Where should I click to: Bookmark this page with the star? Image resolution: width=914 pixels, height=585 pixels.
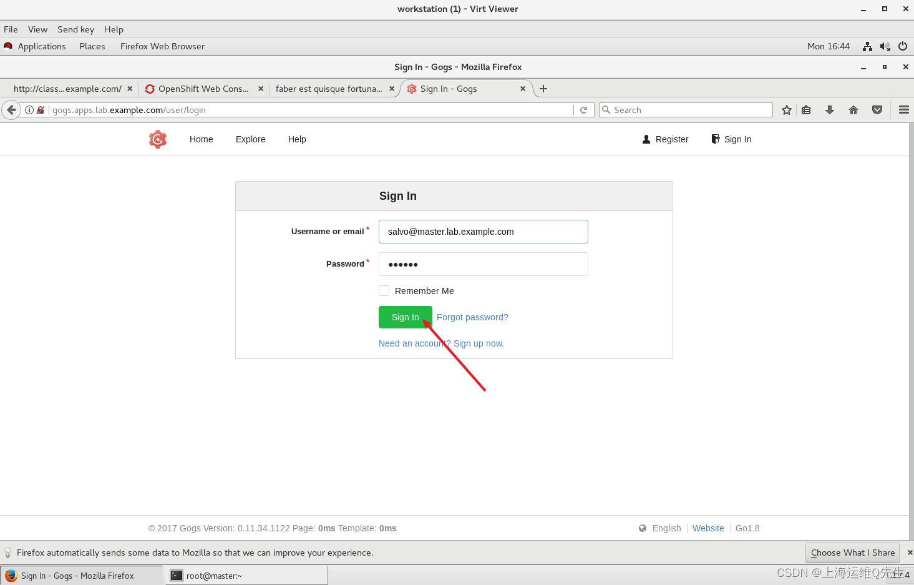point(787,110)
